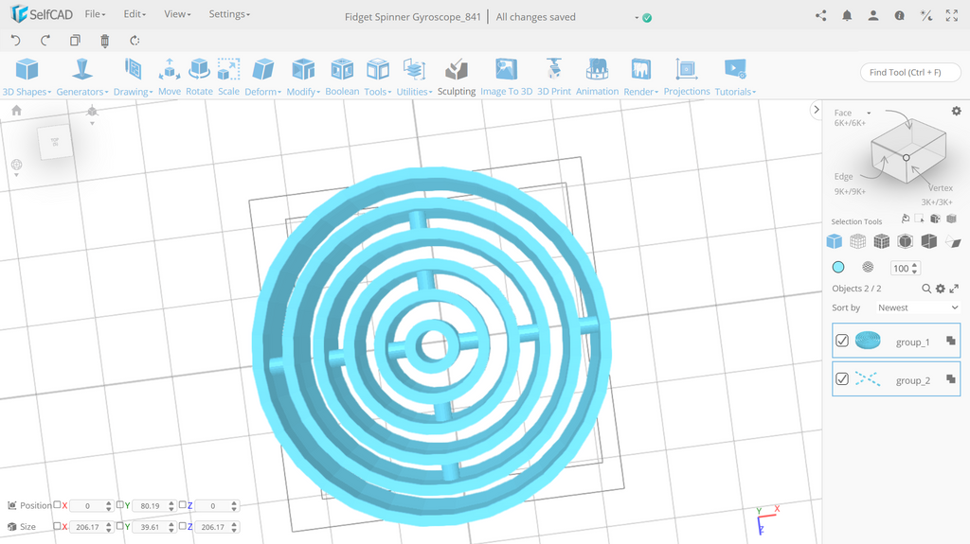
Task: Select the group_1 object row
Action: [x=896, y=341]
